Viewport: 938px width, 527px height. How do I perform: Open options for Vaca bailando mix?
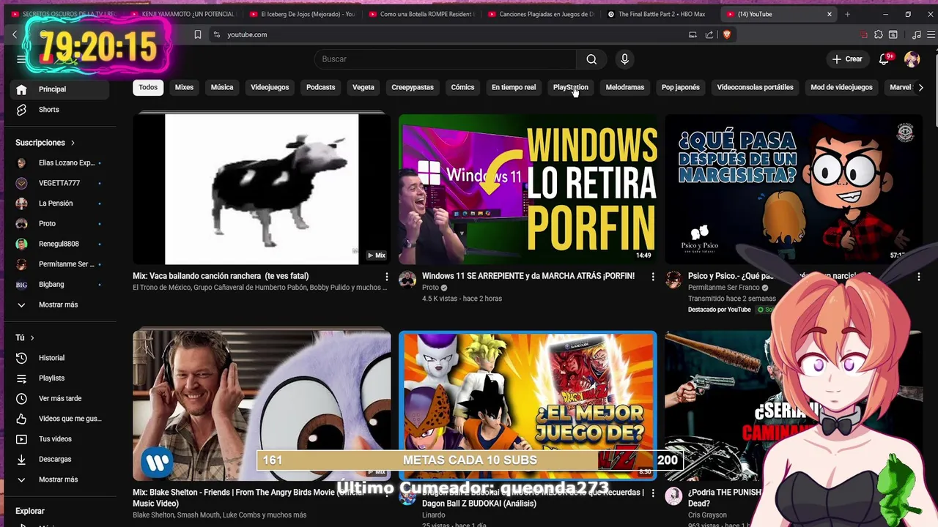[387, 277]
